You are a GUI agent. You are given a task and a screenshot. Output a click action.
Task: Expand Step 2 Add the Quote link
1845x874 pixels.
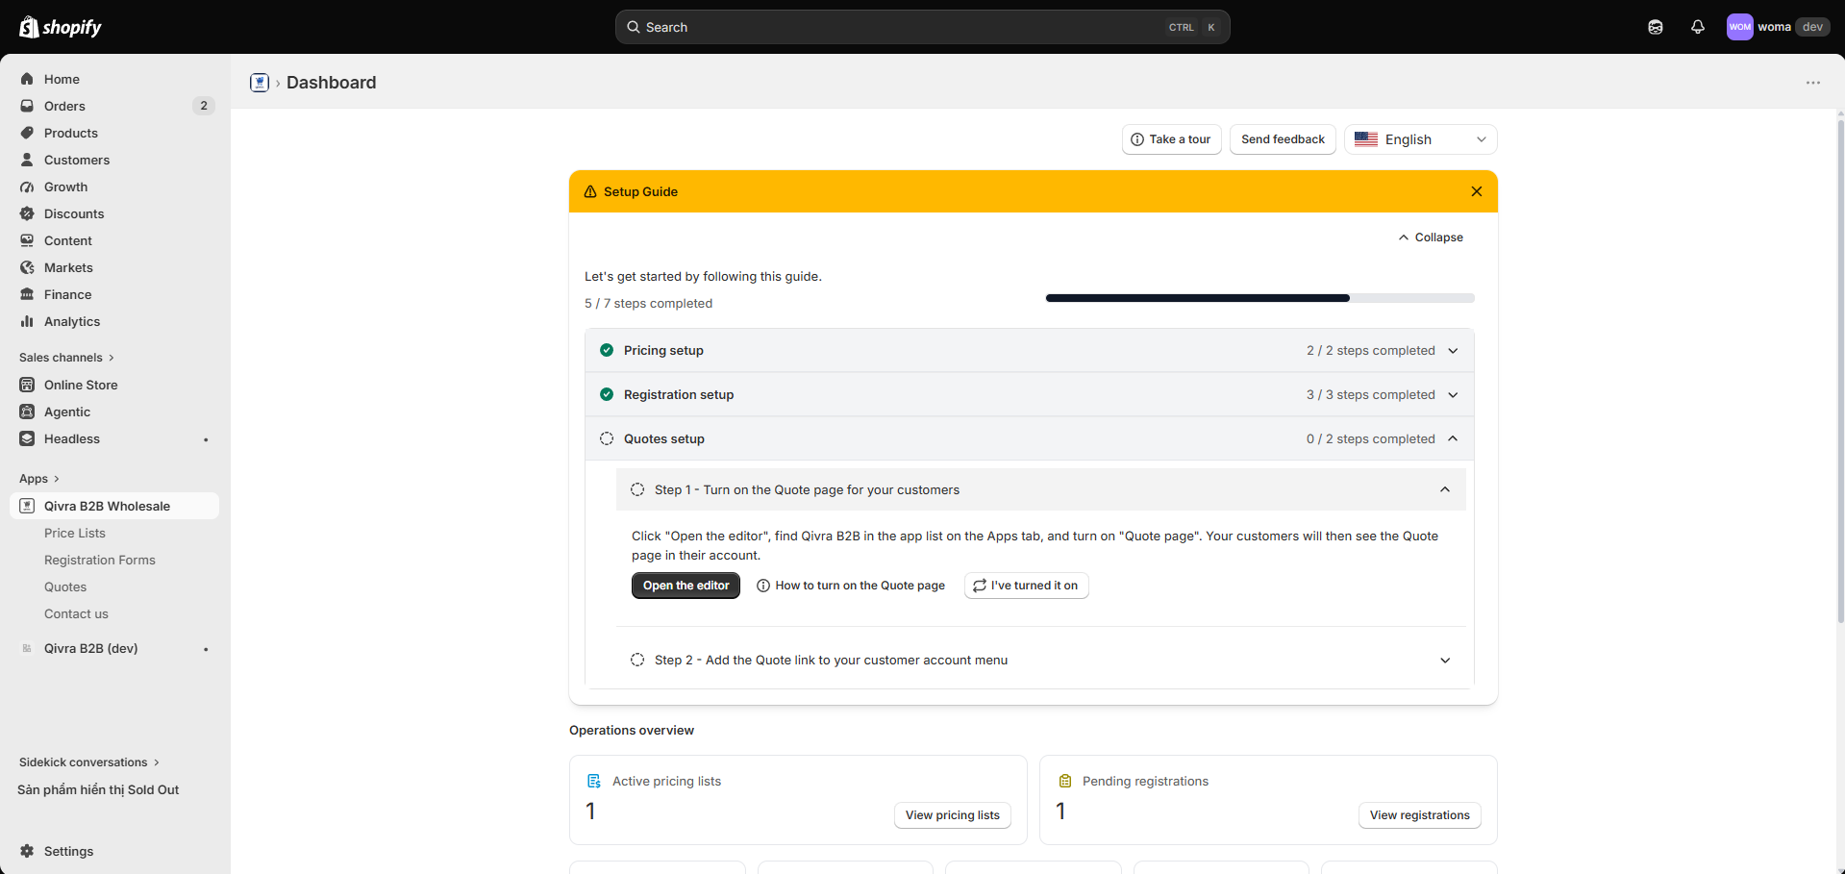(x=1040, y=660)
